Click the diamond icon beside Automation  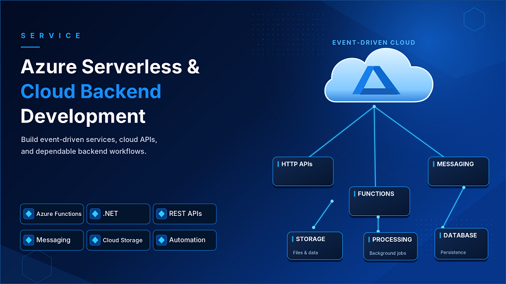click(x=162, y=240)
